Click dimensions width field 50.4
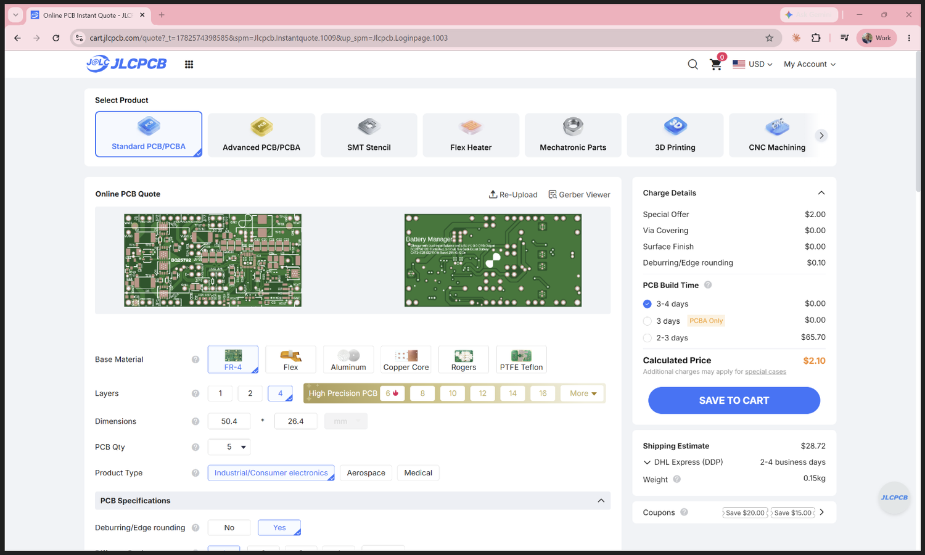Viewport: 925px width, 555px height. pos(229,421)
